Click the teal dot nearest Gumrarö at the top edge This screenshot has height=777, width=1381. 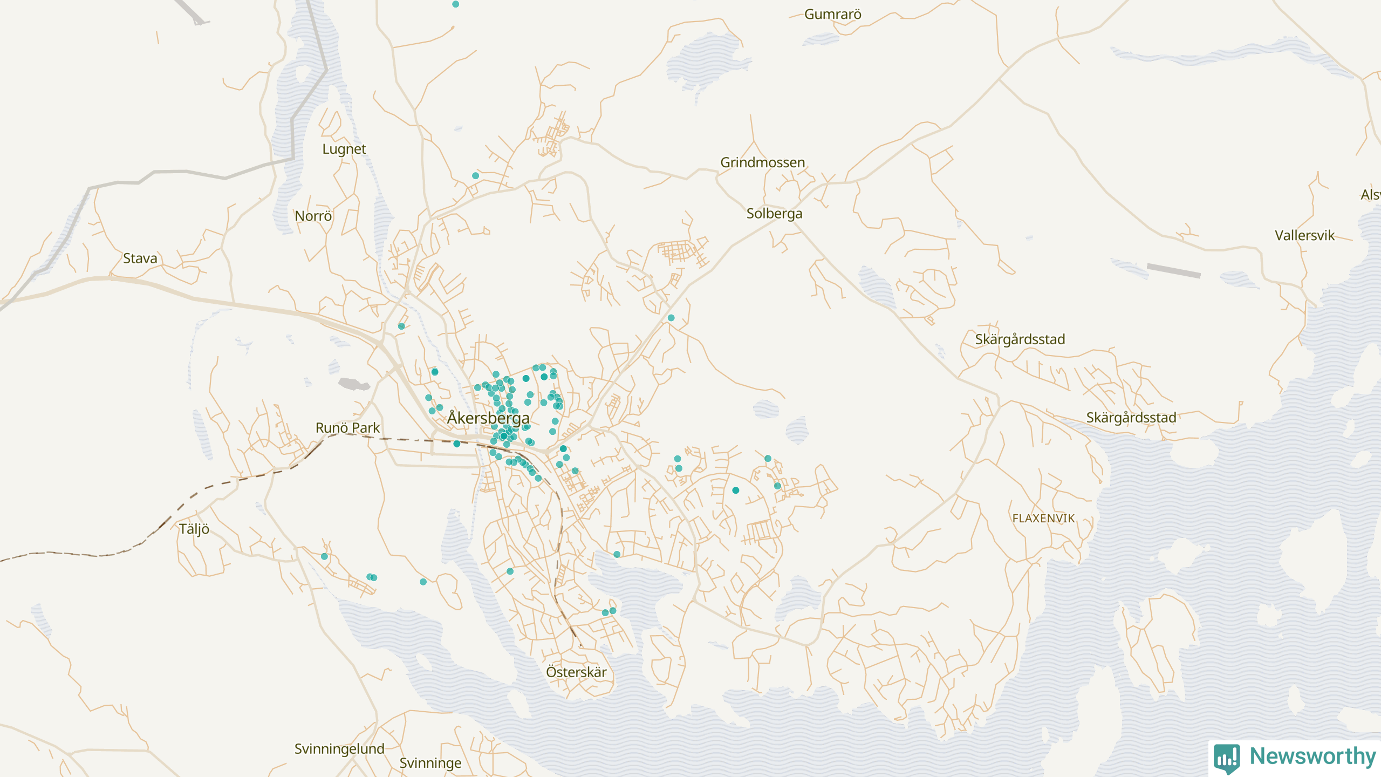(x=456, y=4)
